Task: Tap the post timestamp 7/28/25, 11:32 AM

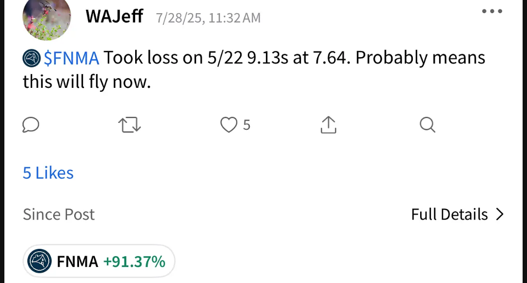Action: click(x=208, y=18)
